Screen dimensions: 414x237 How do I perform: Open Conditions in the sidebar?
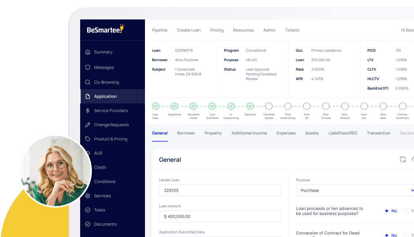tap(105, 182)
